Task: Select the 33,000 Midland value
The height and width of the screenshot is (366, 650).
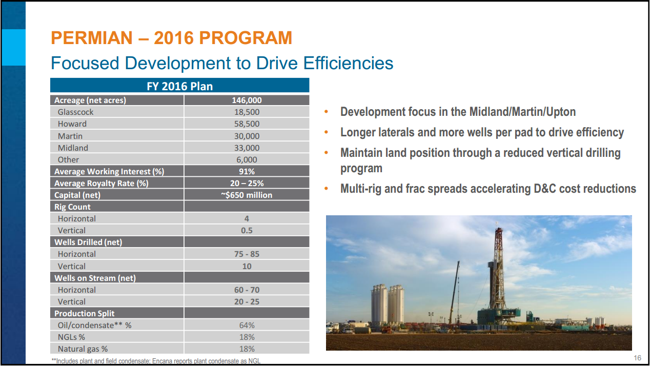Action: pyautogui.click(x=247, y=148)
